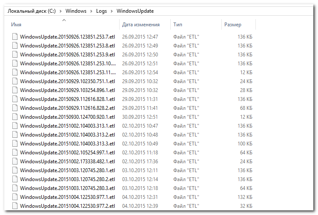Click file icon of WindowsUpdate.20151003.120745.280.2.etl
The width and height of the screenshot is (318, 215).
click(15, 179)
